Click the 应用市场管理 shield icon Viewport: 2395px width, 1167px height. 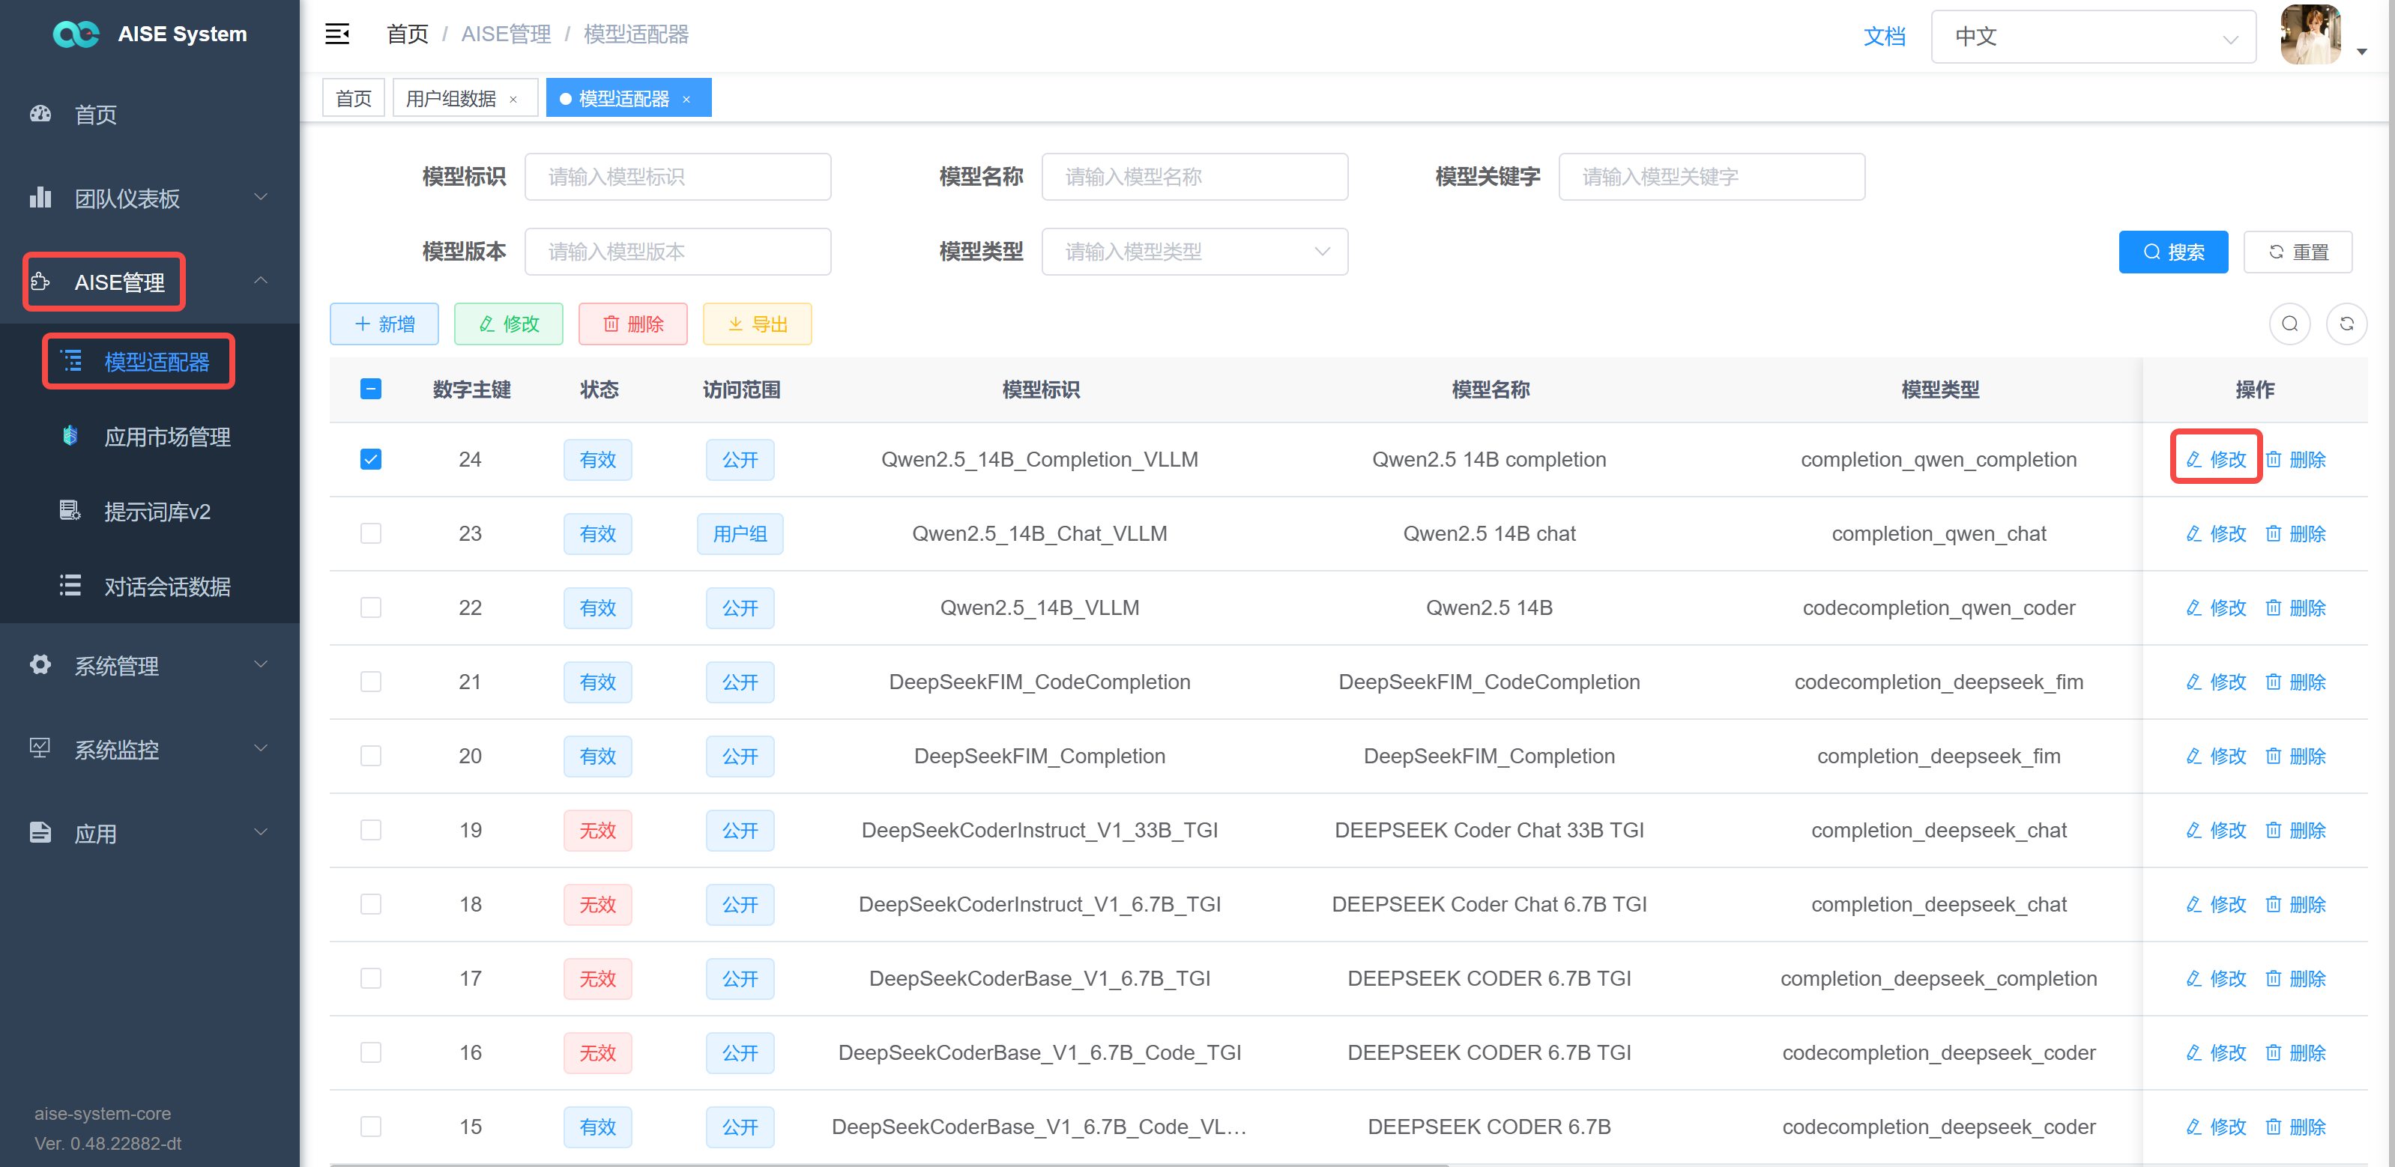click(x=70, y=435)
